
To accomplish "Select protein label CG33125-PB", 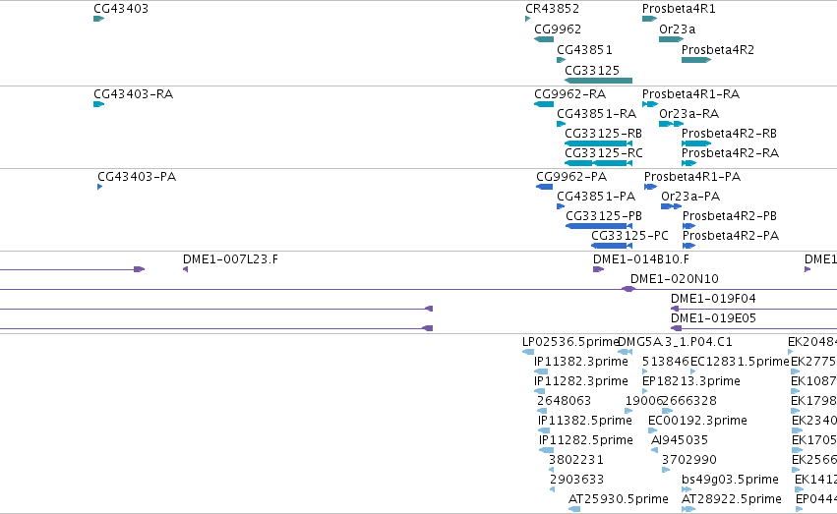I will 604,216.
